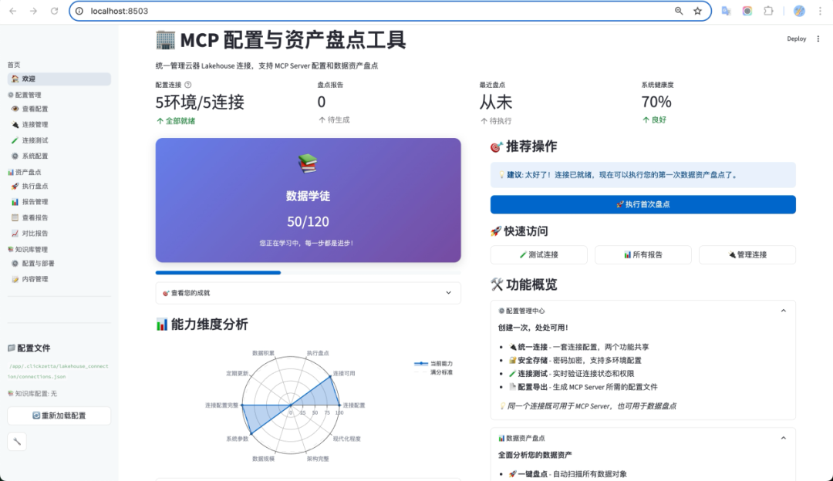Click the 执行首次盘点 button

[642, 203]
